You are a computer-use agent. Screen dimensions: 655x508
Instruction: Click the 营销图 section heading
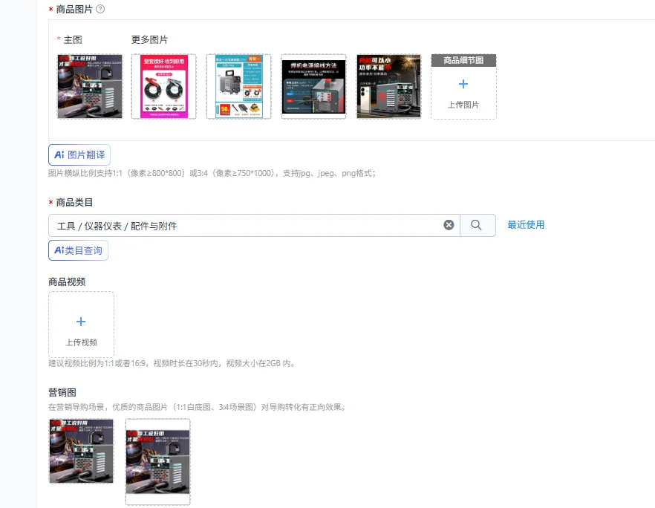(62, 393)
